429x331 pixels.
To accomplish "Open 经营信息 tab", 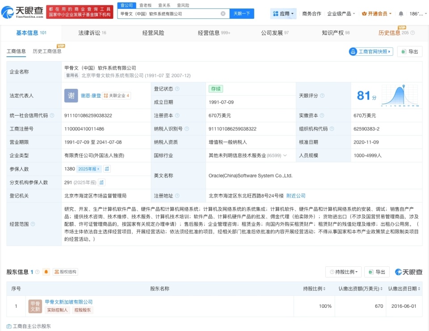I will (x=214, y=33).
